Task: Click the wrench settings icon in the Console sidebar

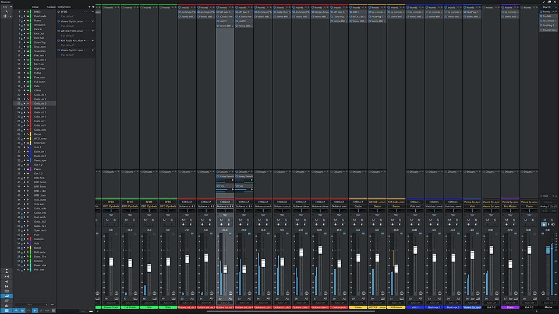Action: pyautogui.click(x=5, y=12)
